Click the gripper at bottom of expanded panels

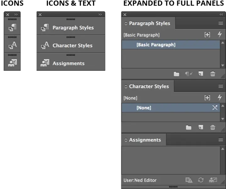173,187
